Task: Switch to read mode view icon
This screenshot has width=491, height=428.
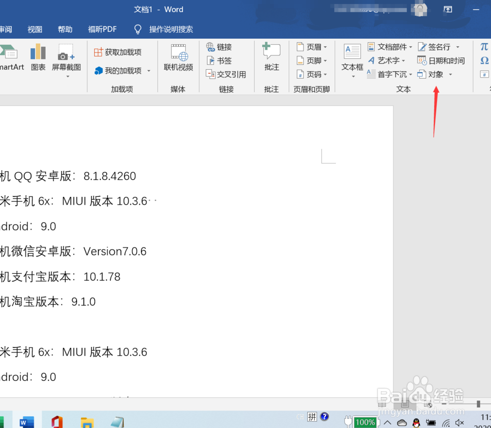Action: click(x=382, y=404)
